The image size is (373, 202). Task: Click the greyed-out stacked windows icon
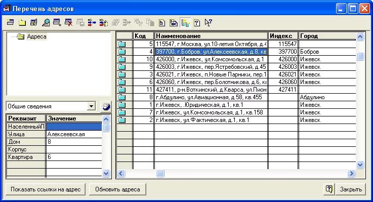tap(115, 23)
